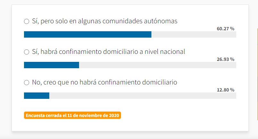Click the blue filled bar for the 60.27 % result
The image size is (258, 139).
pyautogui.click(x=87, y=34)
